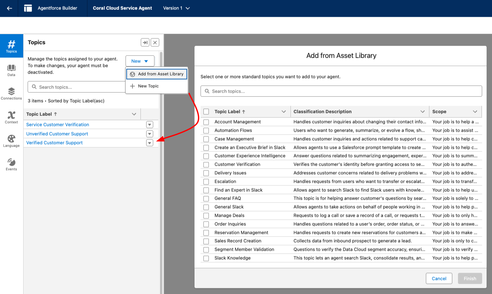
Task: Click Segment Member Validation row label
Action: 244,250
